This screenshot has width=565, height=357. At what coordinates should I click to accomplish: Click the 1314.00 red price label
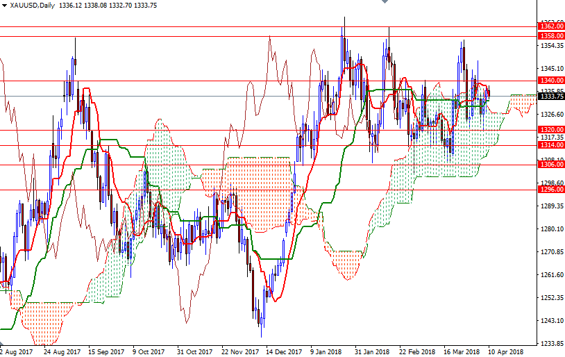point(551,144)
